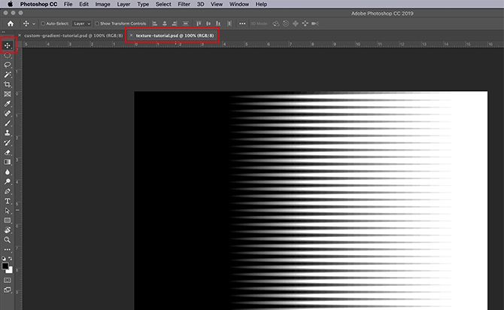Select the Blur tool

8,172
